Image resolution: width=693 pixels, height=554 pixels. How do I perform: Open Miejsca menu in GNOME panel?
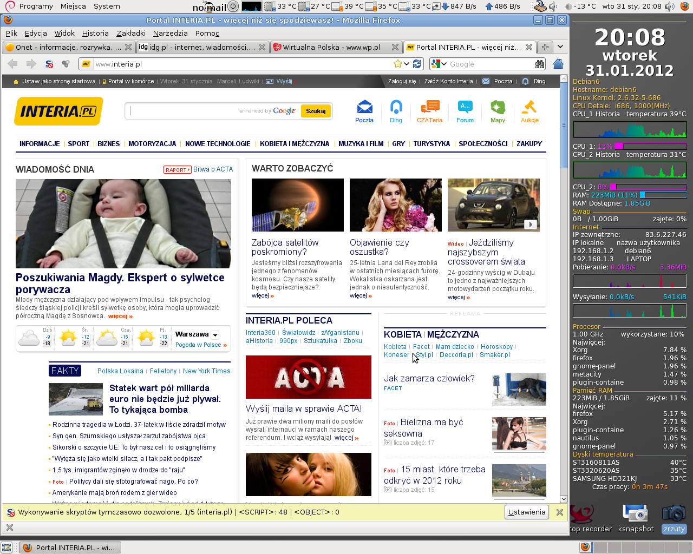73,6
